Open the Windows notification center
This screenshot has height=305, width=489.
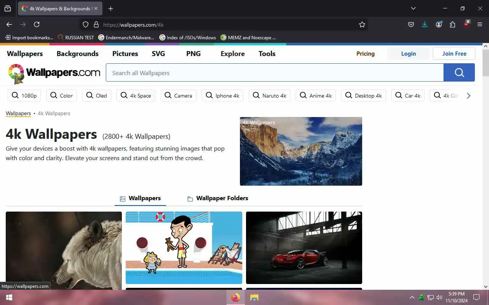(476, 297)
